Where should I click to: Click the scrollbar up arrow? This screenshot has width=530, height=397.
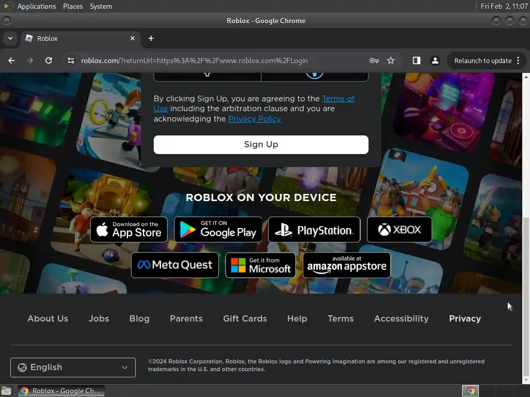point(526,78)
